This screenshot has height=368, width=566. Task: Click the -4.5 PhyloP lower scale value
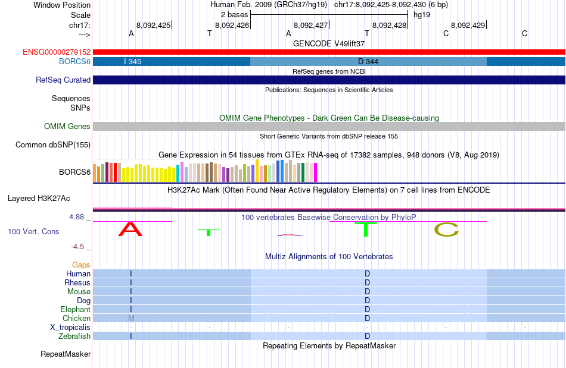coord(77,247)
